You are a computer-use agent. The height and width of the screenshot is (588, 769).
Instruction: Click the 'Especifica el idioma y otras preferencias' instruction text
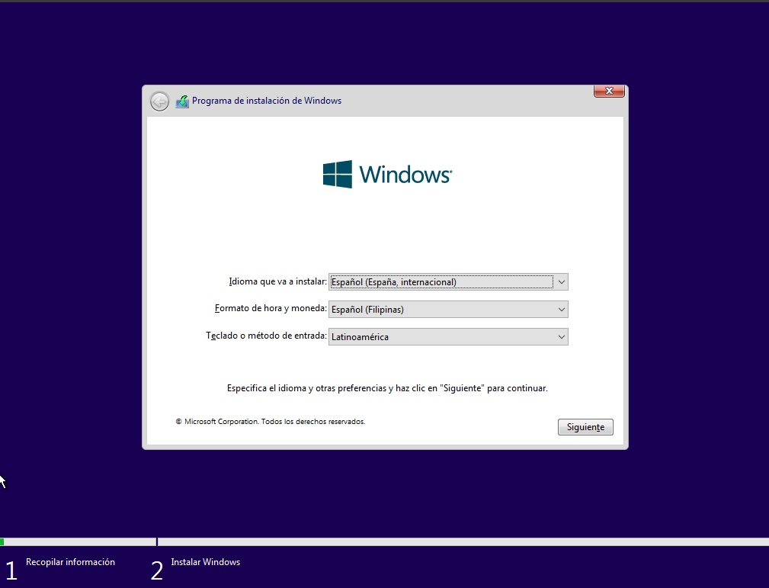point(387,388)
